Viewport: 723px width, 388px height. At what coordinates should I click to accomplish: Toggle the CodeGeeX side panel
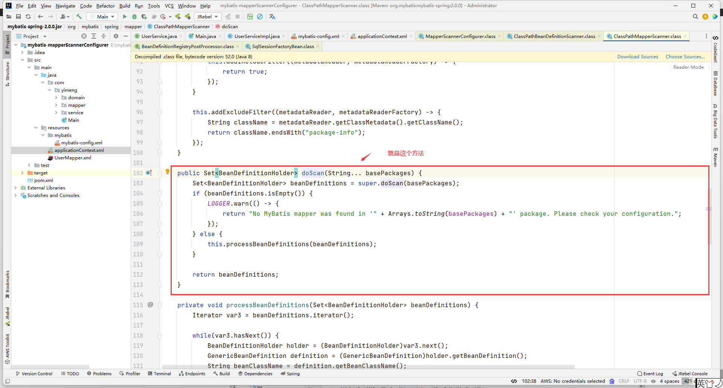(x=715, y=49)
